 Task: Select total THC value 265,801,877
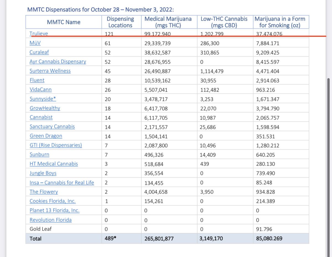(159, 238)
